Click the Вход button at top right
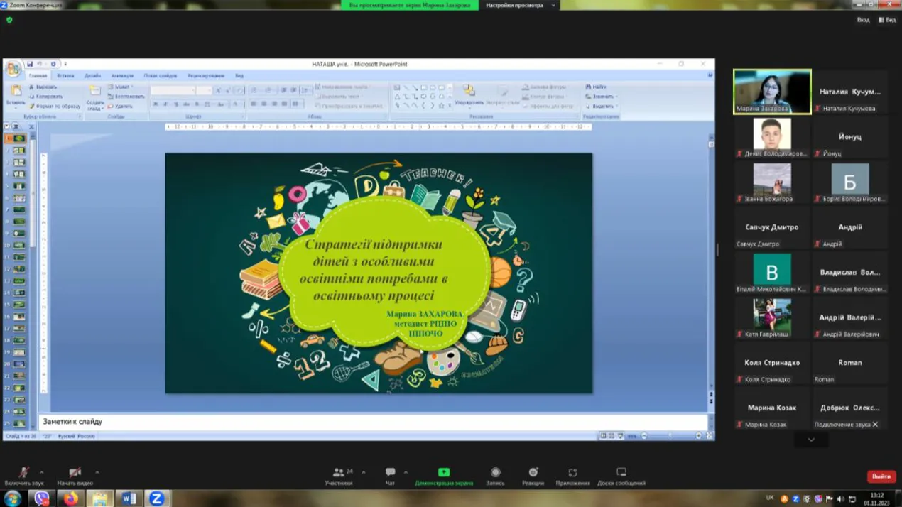Screen dimensions: 902x507 863,20
